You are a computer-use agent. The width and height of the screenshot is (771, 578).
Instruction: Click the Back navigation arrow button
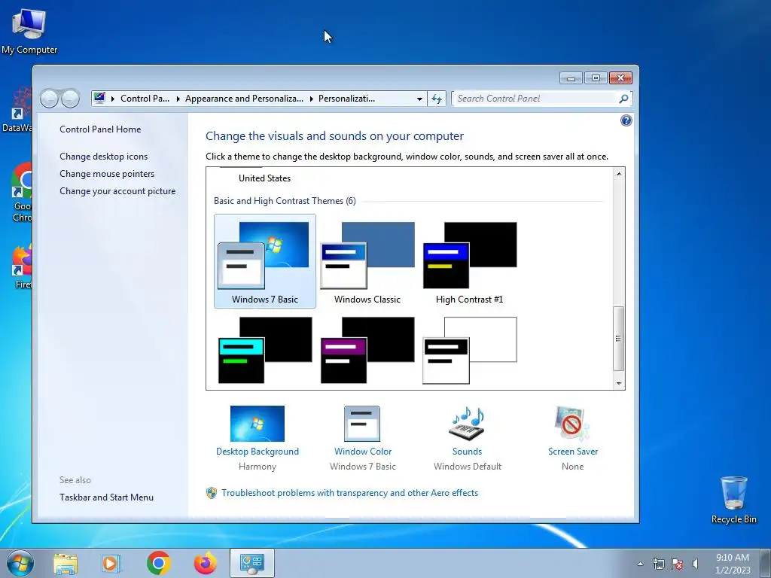point(49,99)
